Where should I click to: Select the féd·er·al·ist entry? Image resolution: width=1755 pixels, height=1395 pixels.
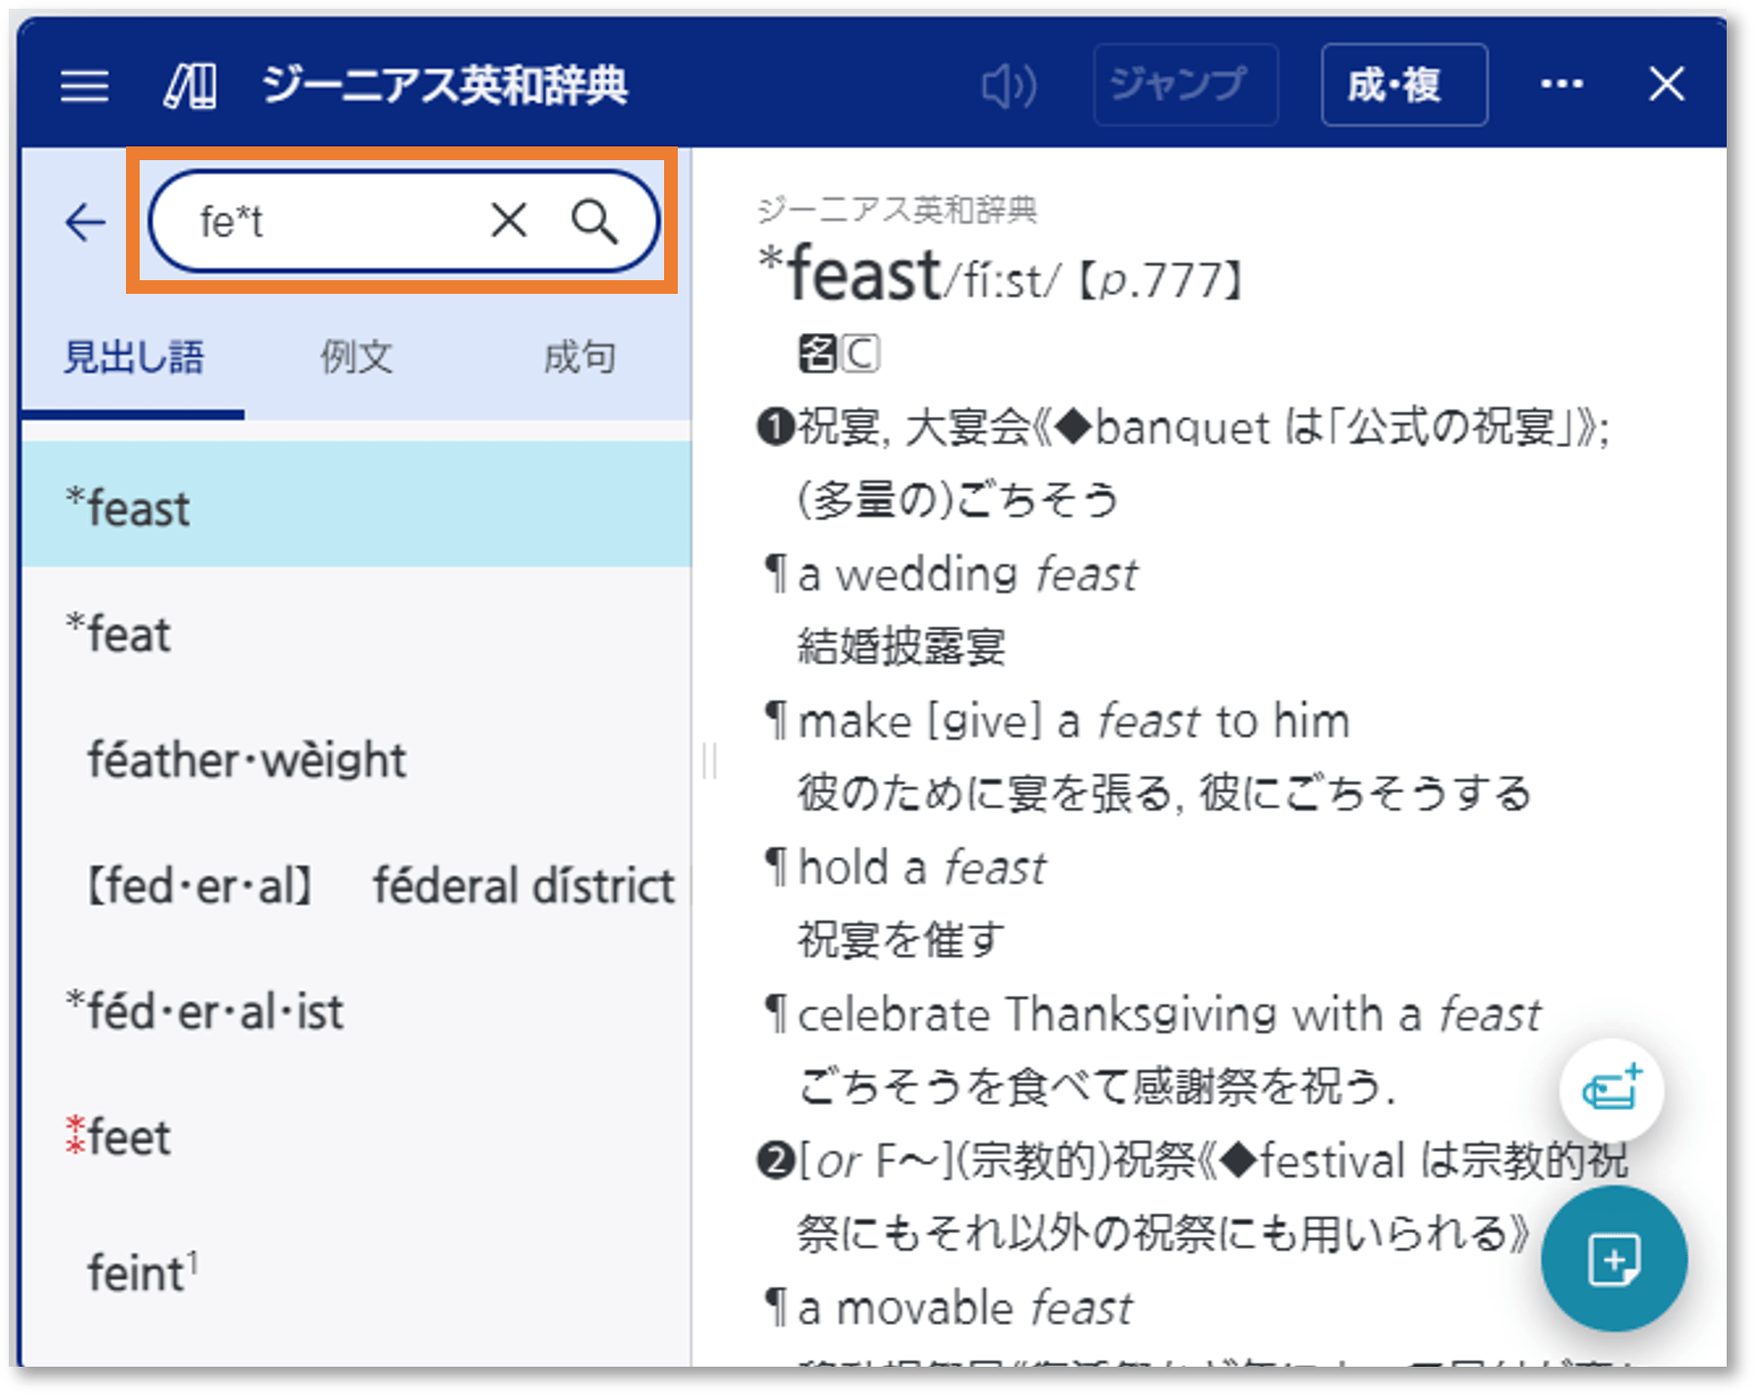(356, 1011)
